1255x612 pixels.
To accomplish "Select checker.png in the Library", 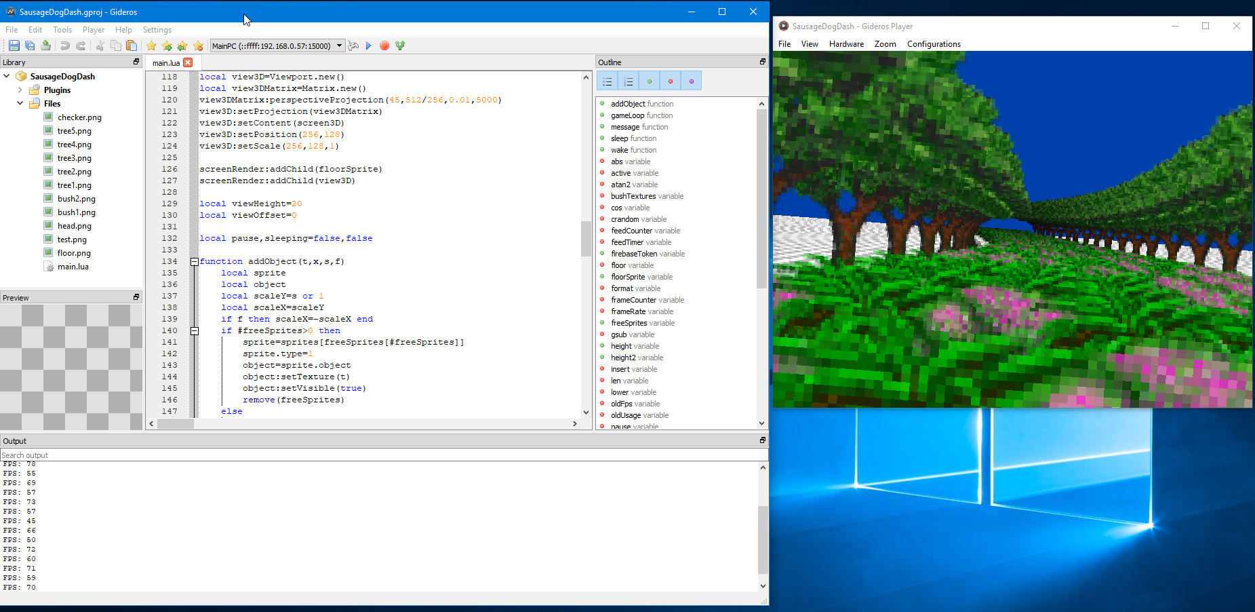I will (x=79, y=117).
